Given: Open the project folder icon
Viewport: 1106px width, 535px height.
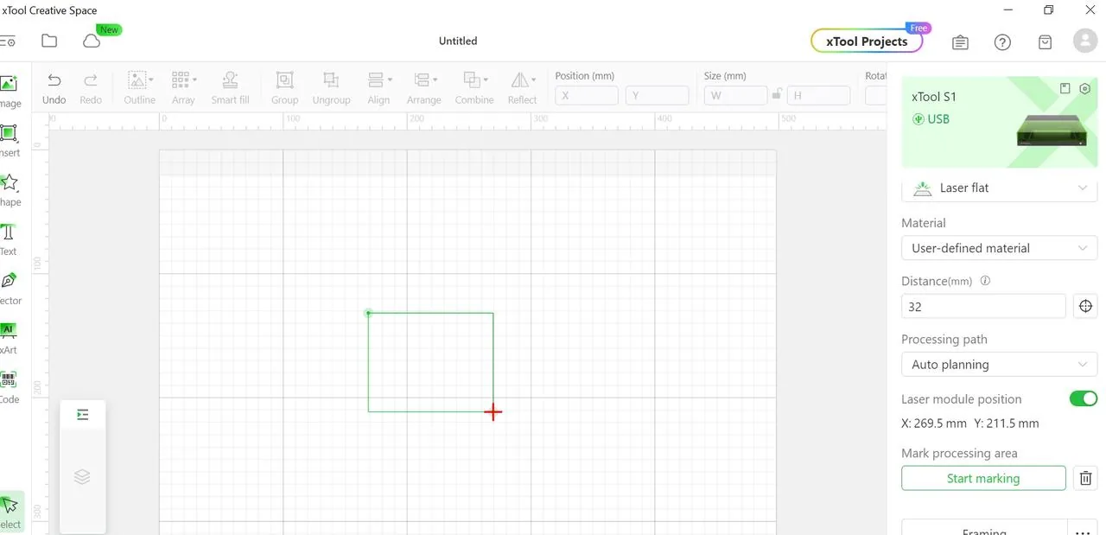Looking at the screenshot, I should [x=49, y=41].
